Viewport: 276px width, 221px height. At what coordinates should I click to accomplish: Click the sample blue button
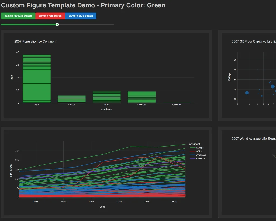point(81,16)
